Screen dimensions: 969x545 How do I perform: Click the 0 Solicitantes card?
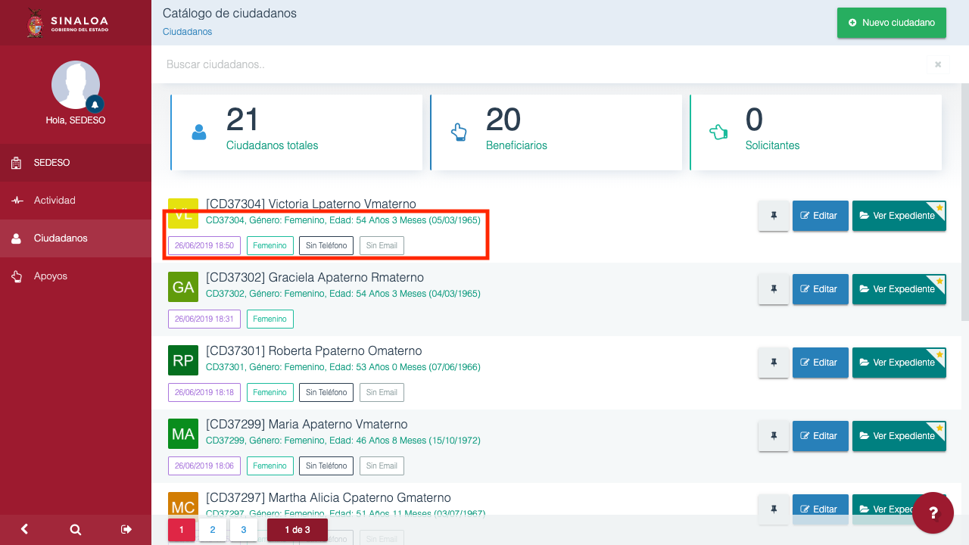coord(816,132)
